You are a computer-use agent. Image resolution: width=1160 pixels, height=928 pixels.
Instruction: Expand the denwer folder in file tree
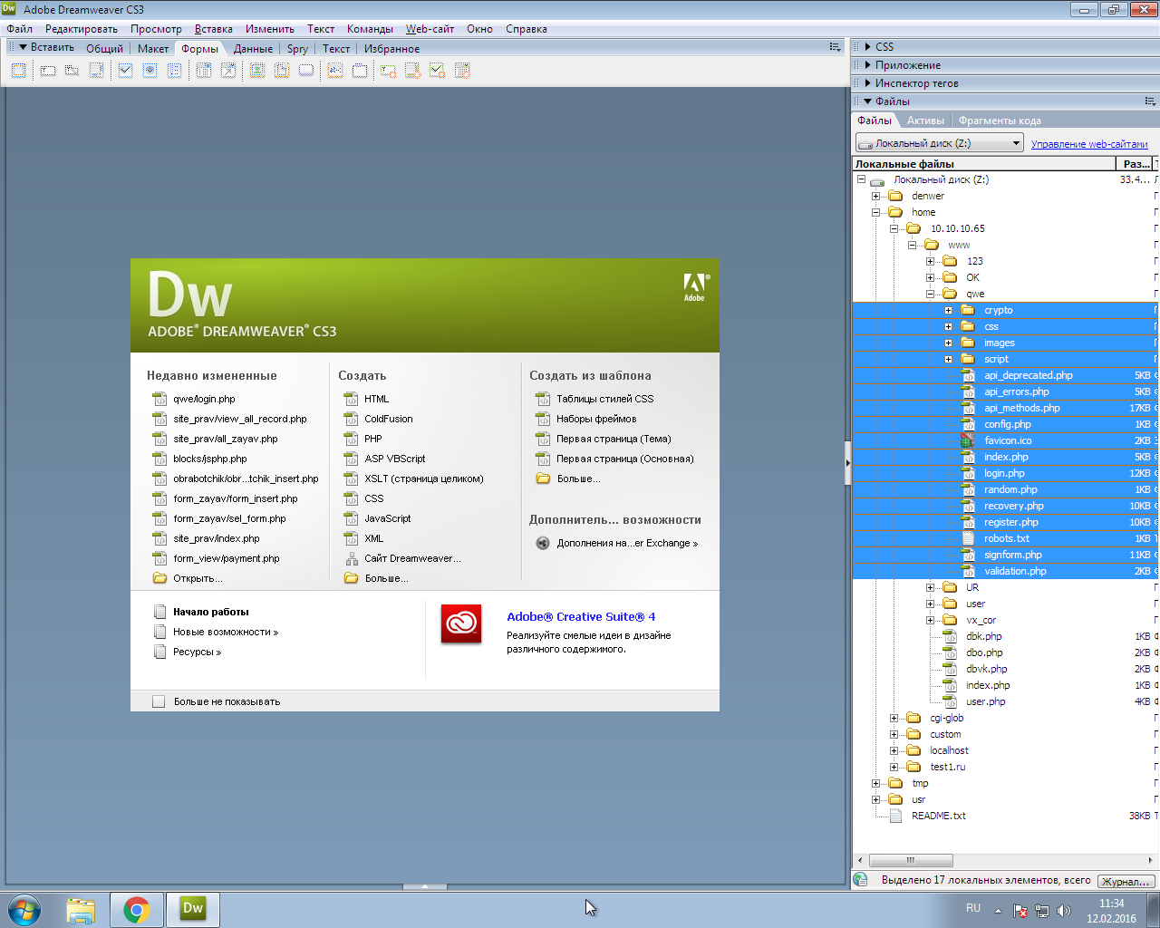coord(875,196)
